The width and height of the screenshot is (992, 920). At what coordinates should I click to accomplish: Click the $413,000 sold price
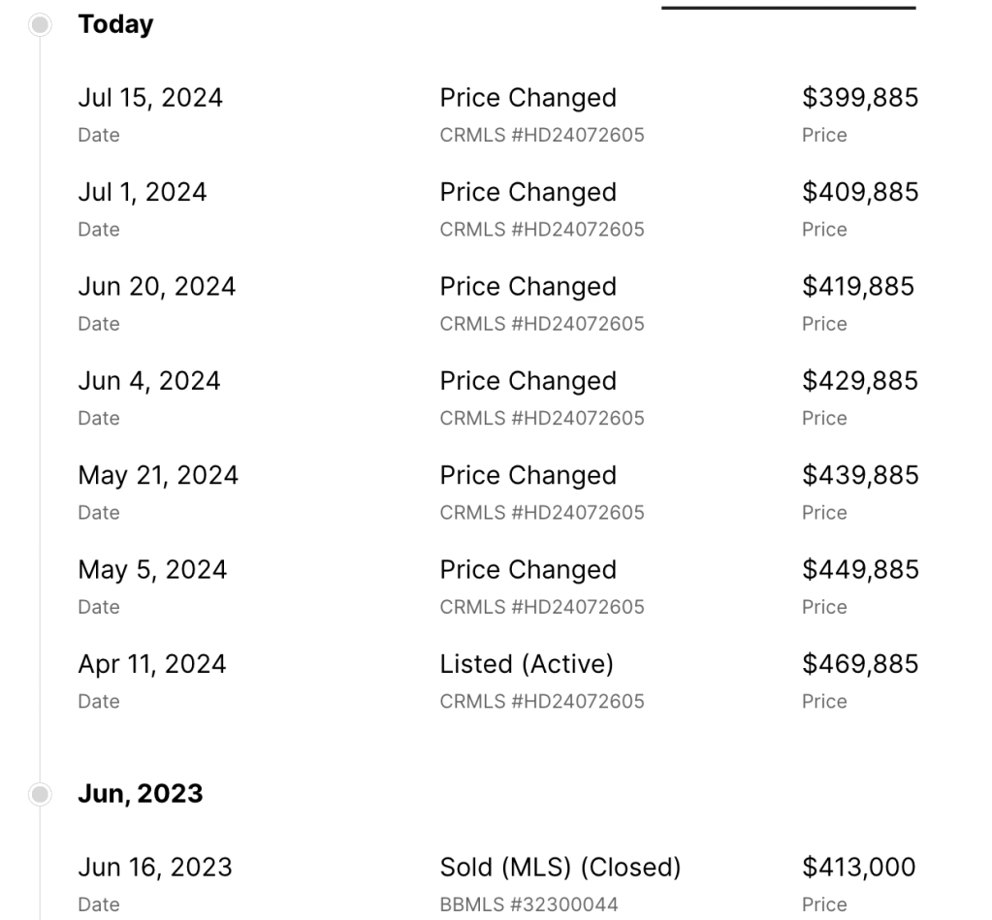point(857,868)
